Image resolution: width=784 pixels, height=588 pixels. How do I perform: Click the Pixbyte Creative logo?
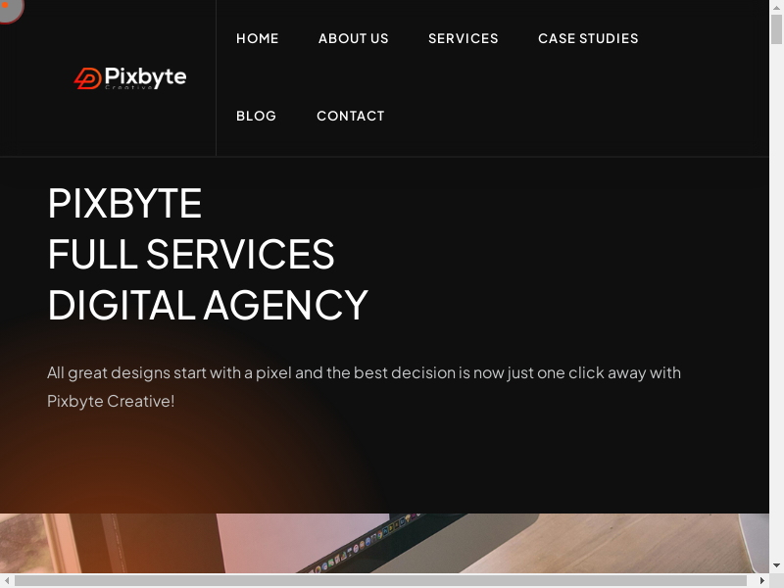click(130, 78)
